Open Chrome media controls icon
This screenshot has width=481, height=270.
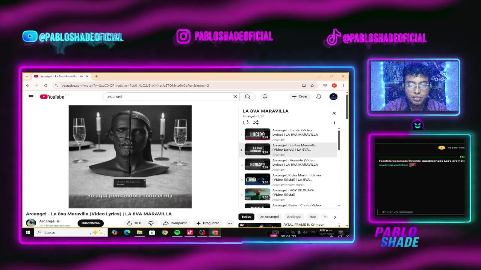click(x=325, y=85)
